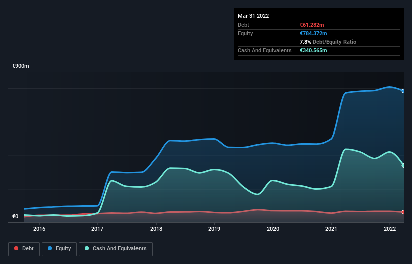The width and height of the screenshot is (412, 264).
Task: Click the blue Equity endpoint marker
Action: [403, 91]
